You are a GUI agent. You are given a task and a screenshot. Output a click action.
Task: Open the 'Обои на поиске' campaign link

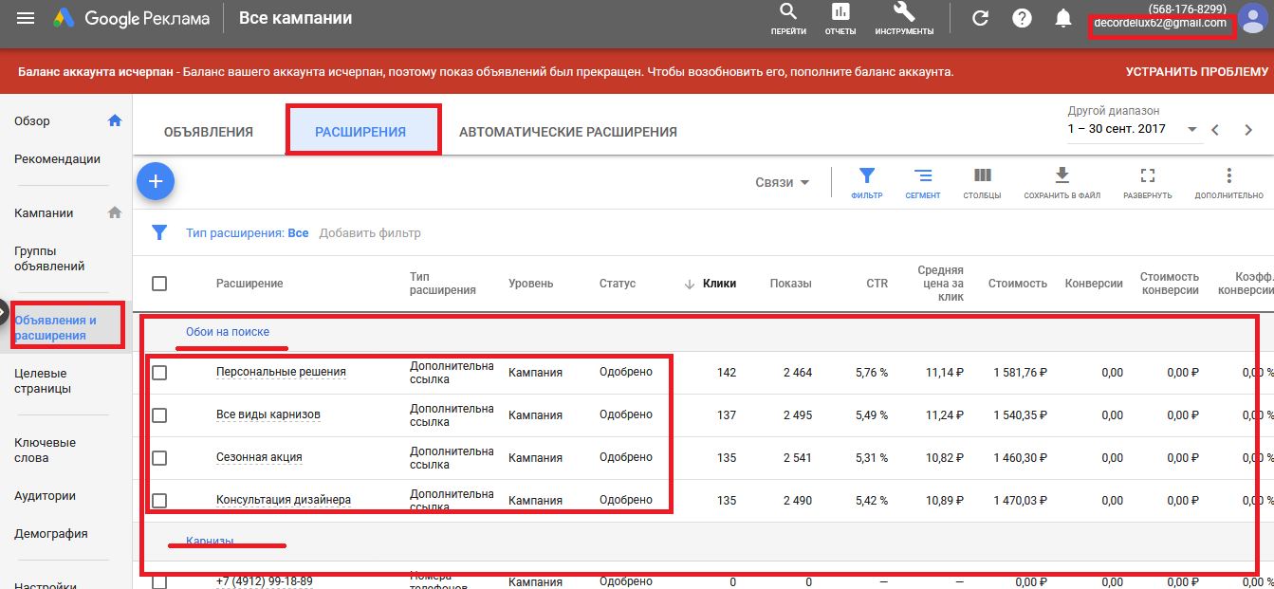click(228, 332)
